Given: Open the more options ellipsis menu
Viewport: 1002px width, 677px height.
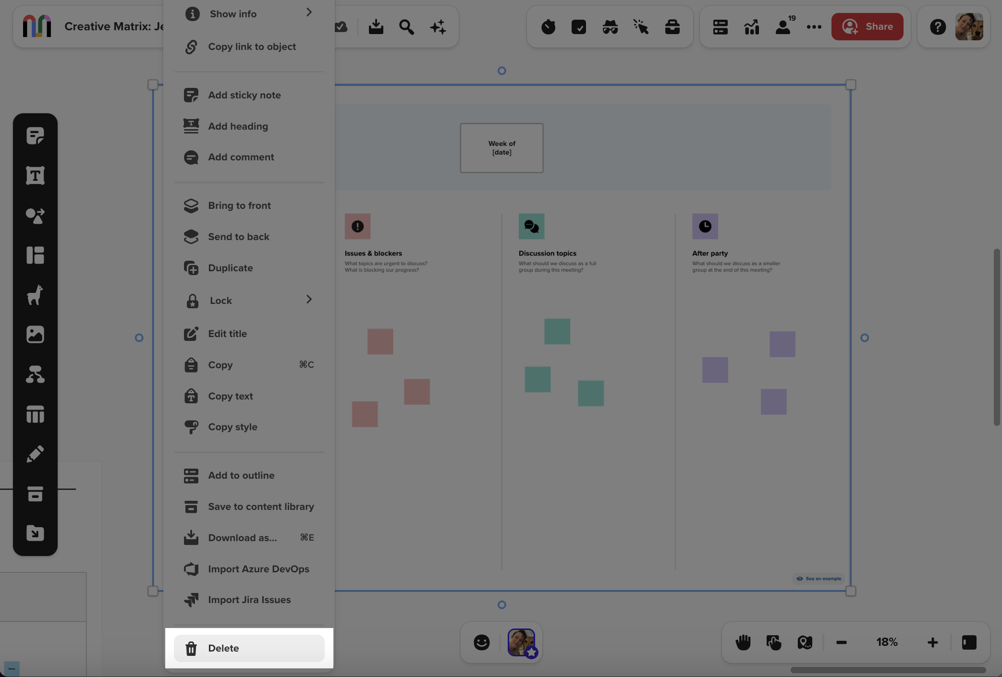Looking at the screenshot, I should coord(814,27).
